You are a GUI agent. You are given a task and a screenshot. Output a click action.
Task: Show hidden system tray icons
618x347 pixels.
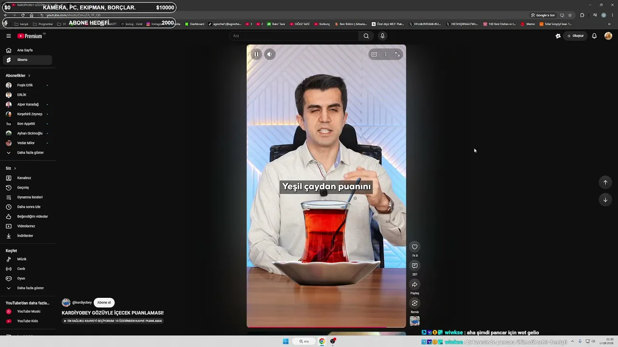573,342
